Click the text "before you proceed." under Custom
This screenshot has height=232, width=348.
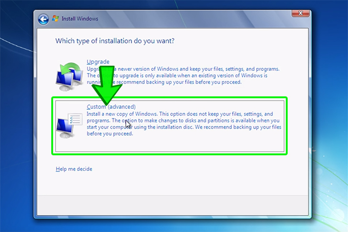coord(110,134)
